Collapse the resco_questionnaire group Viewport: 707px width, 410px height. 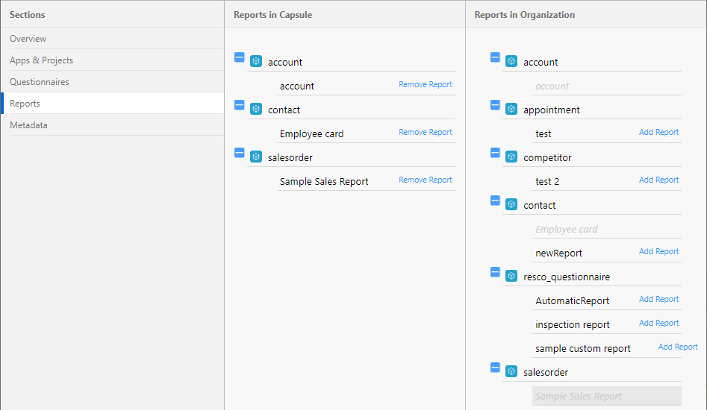tap(495, 272)
